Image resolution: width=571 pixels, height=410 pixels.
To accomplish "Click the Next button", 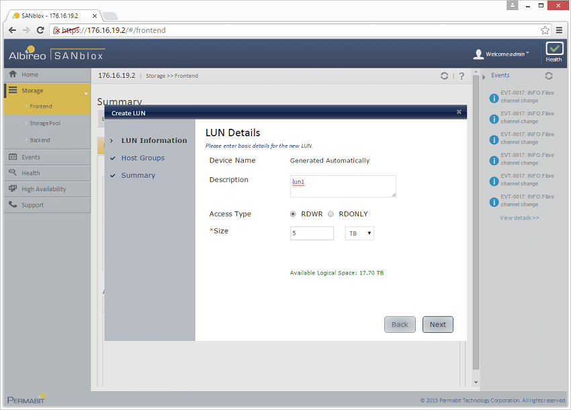I will pyautogui.click(x=438, y=325).
